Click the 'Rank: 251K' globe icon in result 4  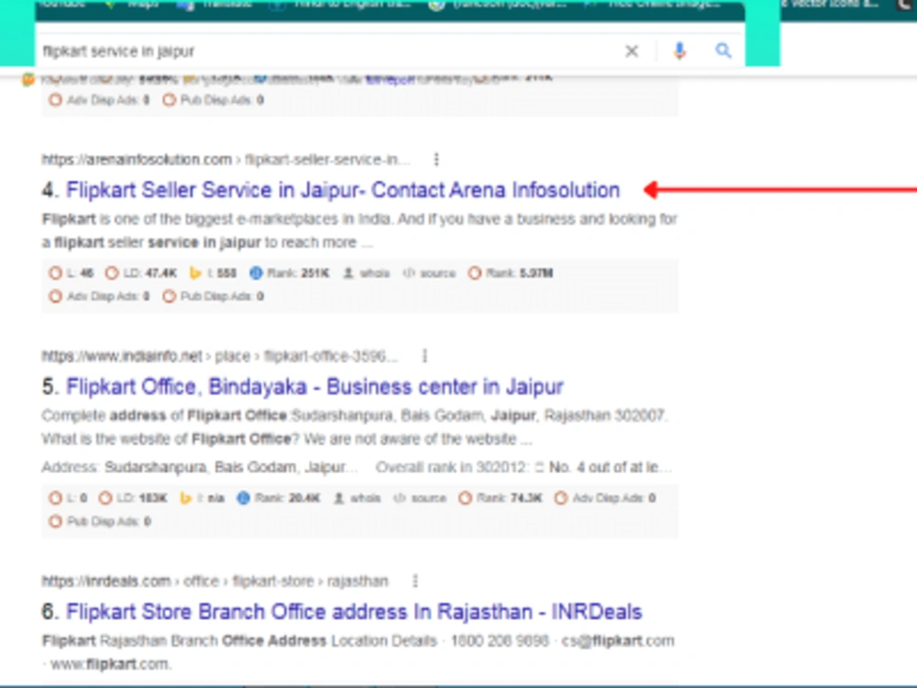256,273
